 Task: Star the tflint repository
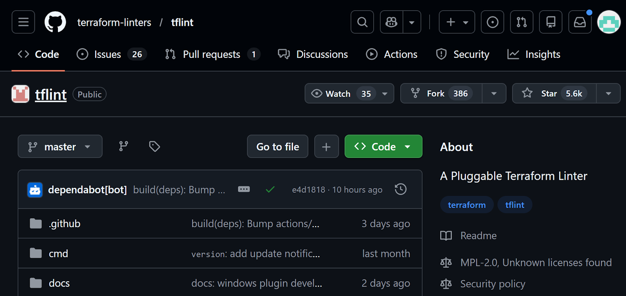point(554,93)
